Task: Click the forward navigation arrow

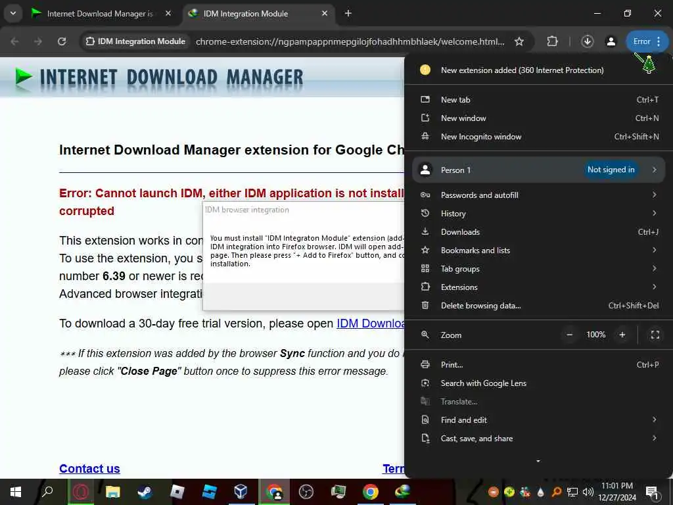Action: pos(38,41)
